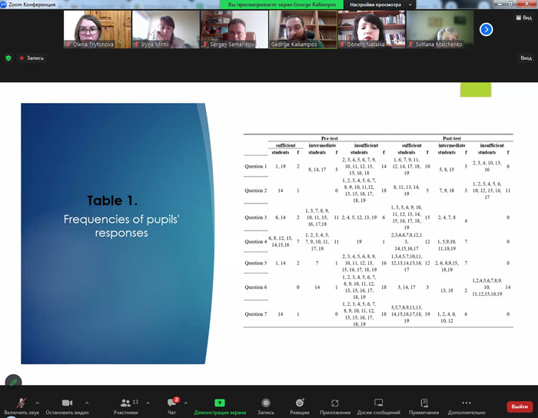Click the Запись record icon in toolbar
The image size is (538, 418).
[265, 403]
